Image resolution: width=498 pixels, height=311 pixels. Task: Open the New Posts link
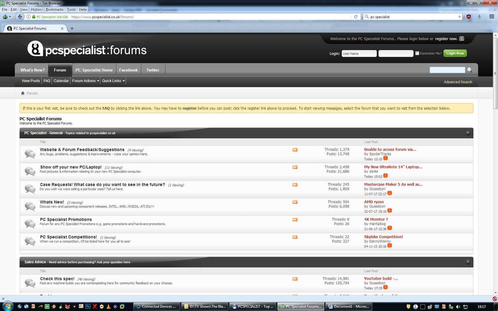pos(31,81)
